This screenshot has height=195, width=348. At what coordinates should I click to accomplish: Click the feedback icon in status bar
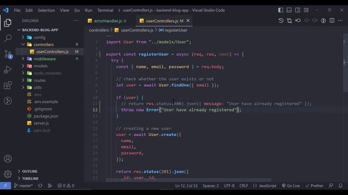point(331,186)
